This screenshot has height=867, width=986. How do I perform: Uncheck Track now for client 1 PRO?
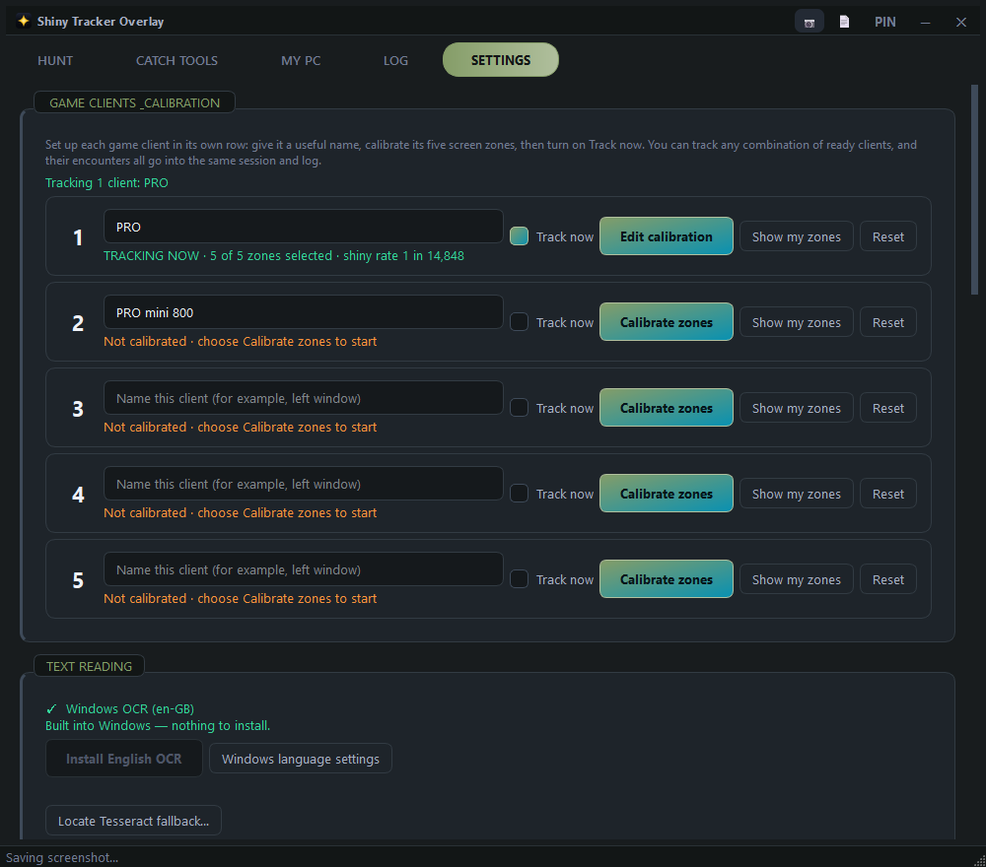coord(519,236)
